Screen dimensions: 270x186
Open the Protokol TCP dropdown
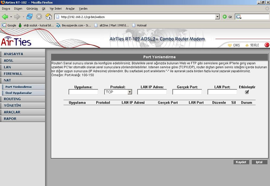118,92
